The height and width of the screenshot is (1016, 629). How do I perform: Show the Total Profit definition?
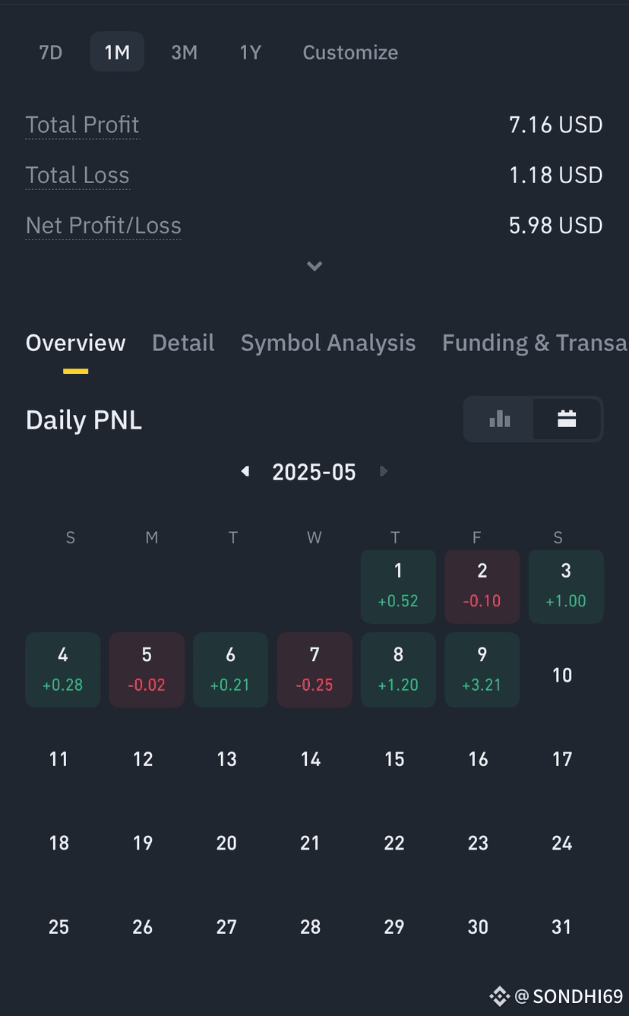83,125
